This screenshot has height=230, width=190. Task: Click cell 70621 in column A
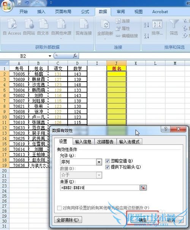19,106
